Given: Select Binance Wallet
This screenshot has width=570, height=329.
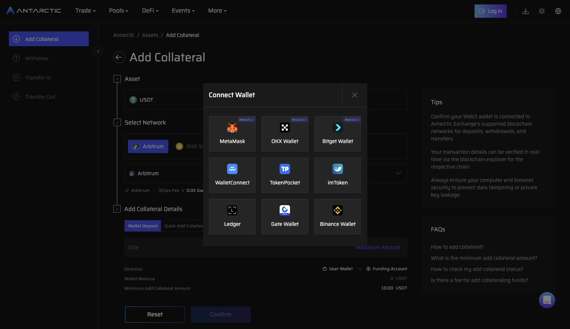Looking at the screenshot, I should click(338, 217).
